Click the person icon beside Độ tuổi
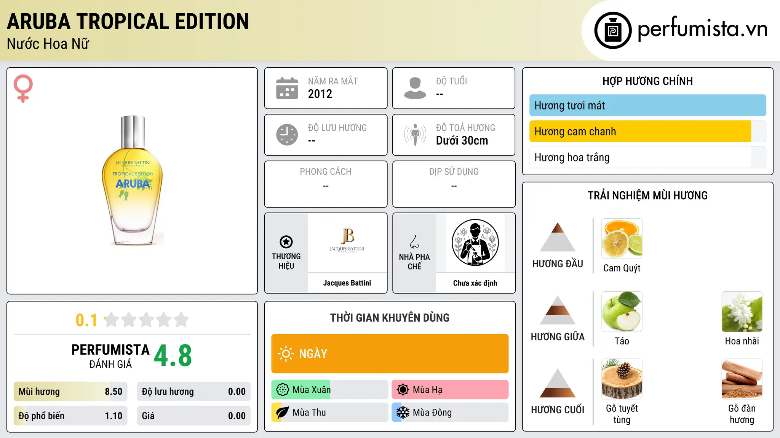Viewport: 780px width, 438px height. (x=415, y=88)
